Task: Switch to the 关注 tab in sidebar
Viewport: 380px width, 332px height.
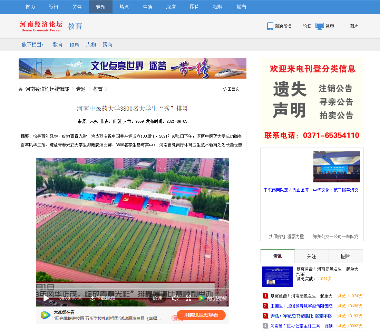Action: [x=311, y=256]
